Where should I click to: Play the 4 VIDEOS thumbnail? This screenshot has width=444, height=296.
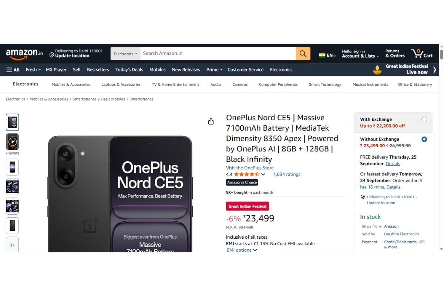pyautogui.click(x=12, y=141)
